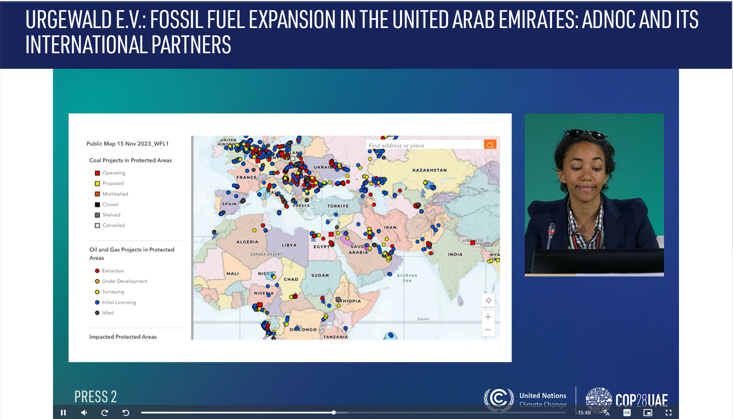Toggle HD video quality
The width and height of the screenshot is (733, 419).
point(627,412)
